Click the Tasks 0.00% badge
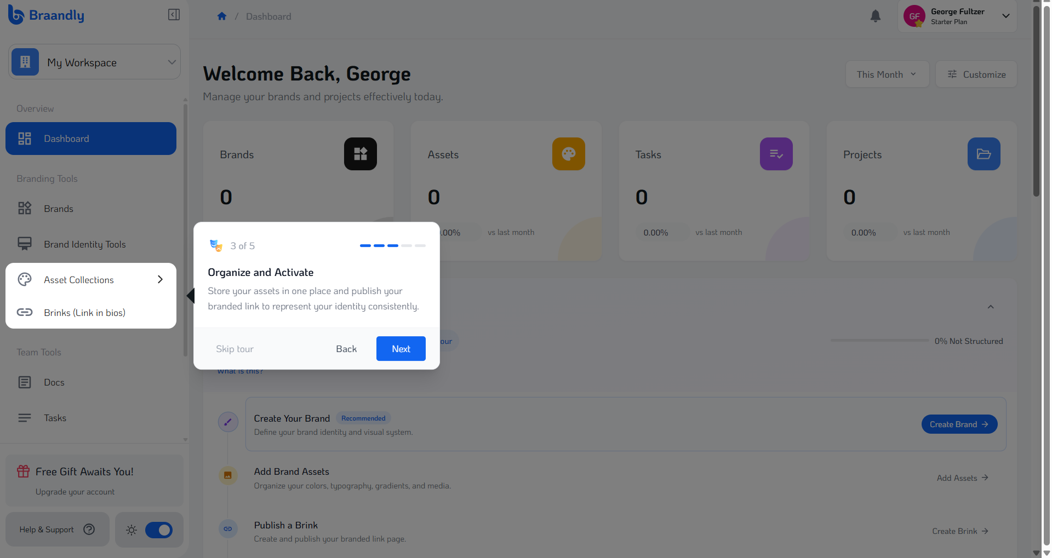Screen dimensions: 1052x558 [x=656, y=232]
